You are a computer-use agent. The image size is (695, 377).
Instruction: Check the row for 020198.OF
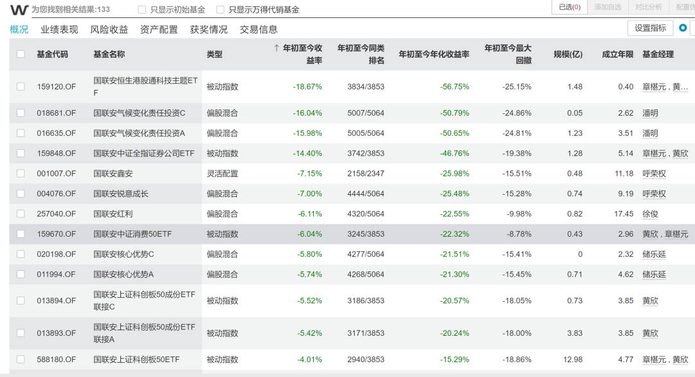[x=21, y=254]
